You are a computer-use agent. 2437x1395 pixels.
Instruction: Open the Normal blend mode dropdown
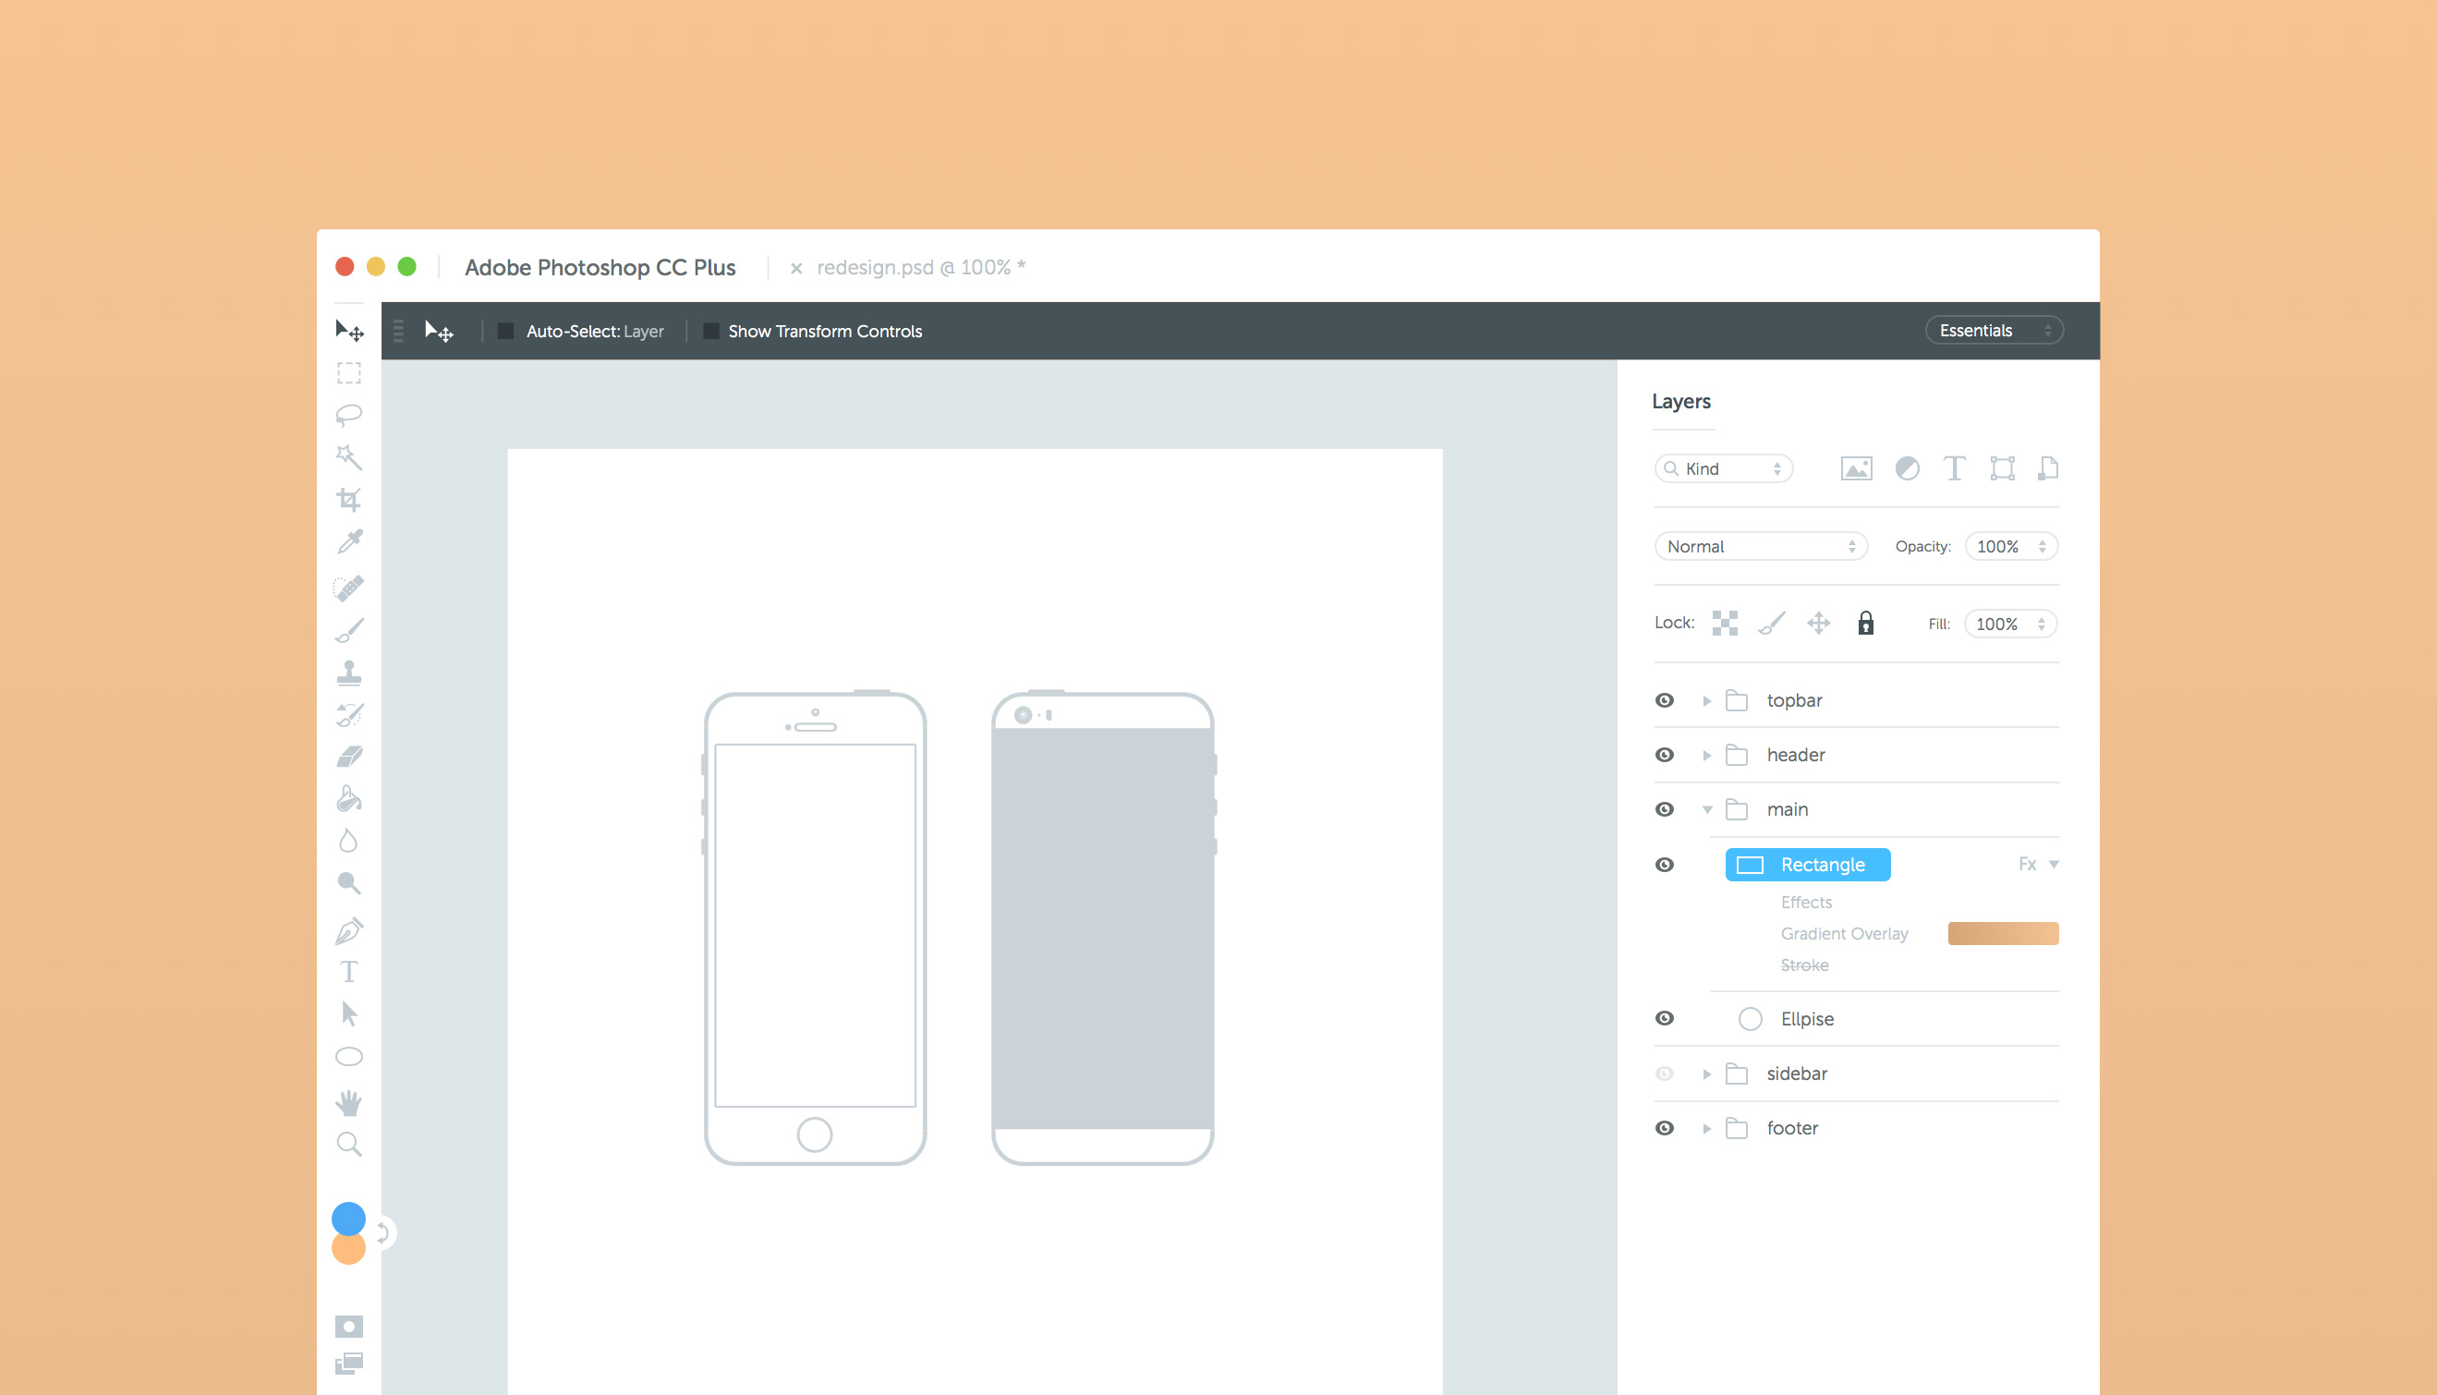(x=1761, y=546)
